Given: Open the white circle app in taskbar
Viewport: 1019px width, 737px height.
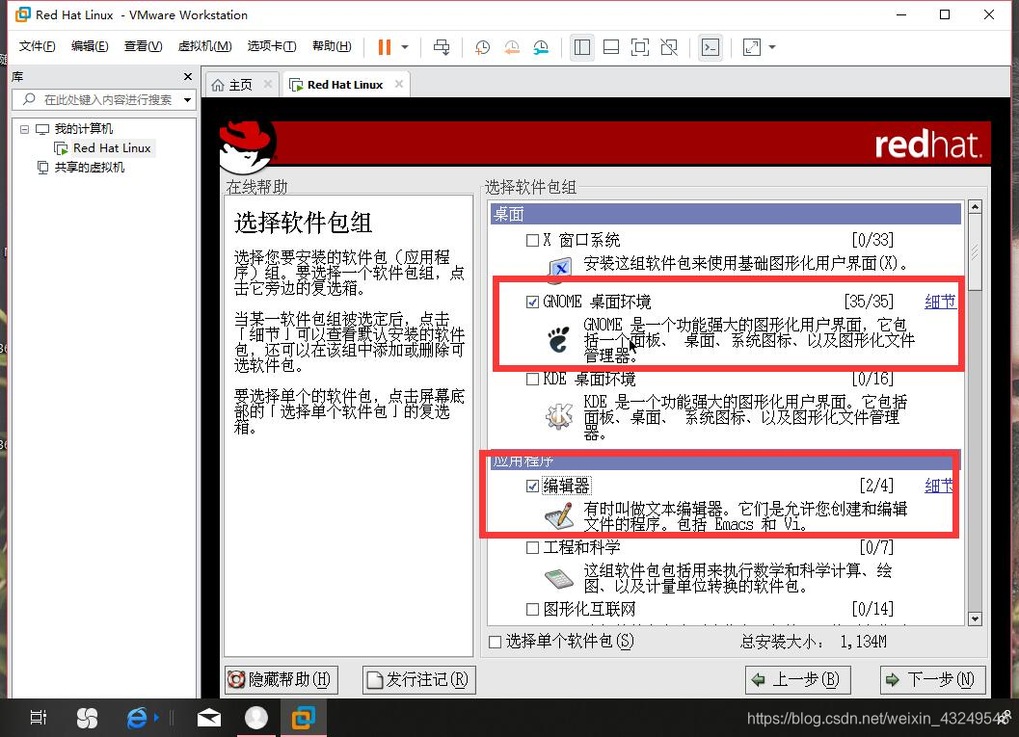Looking at the screenshot, I should coord(256,718).
